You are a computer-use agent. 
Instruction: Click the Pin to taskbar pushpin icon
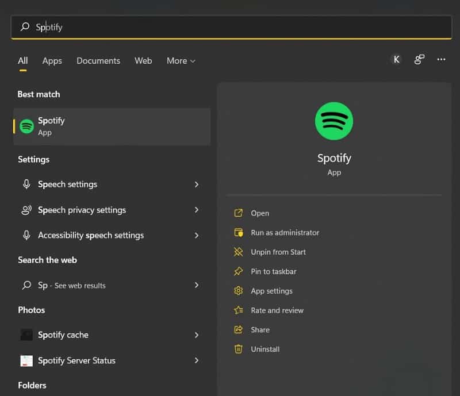[239, 271]
